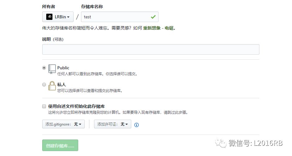
Task: Enable 使用自述文件初始化此存储库 checkbox
Action: point(44,106)
